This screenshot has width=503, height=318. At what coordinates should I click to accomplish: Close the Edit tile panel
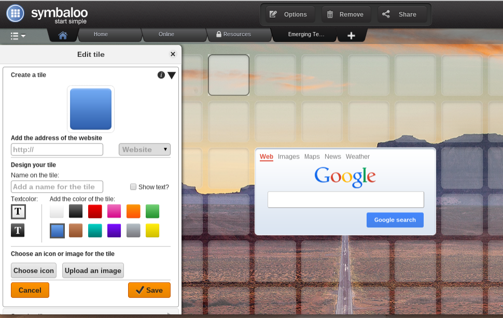[x=173, y=54]
